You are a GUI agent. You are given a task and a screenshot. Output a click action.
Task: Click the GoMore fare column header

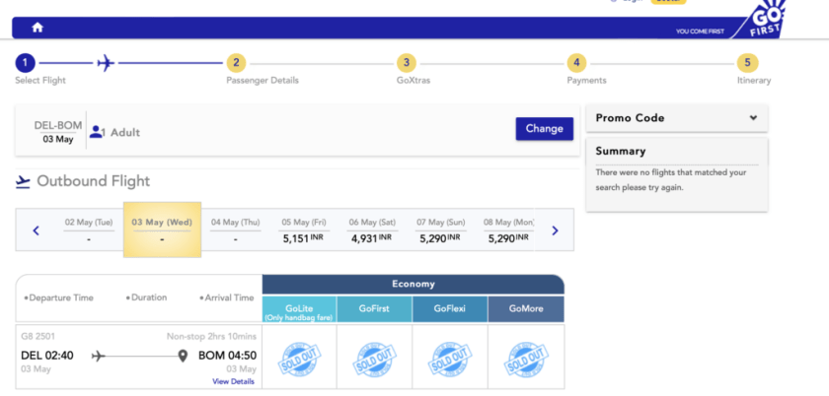(x=526, y=309)
